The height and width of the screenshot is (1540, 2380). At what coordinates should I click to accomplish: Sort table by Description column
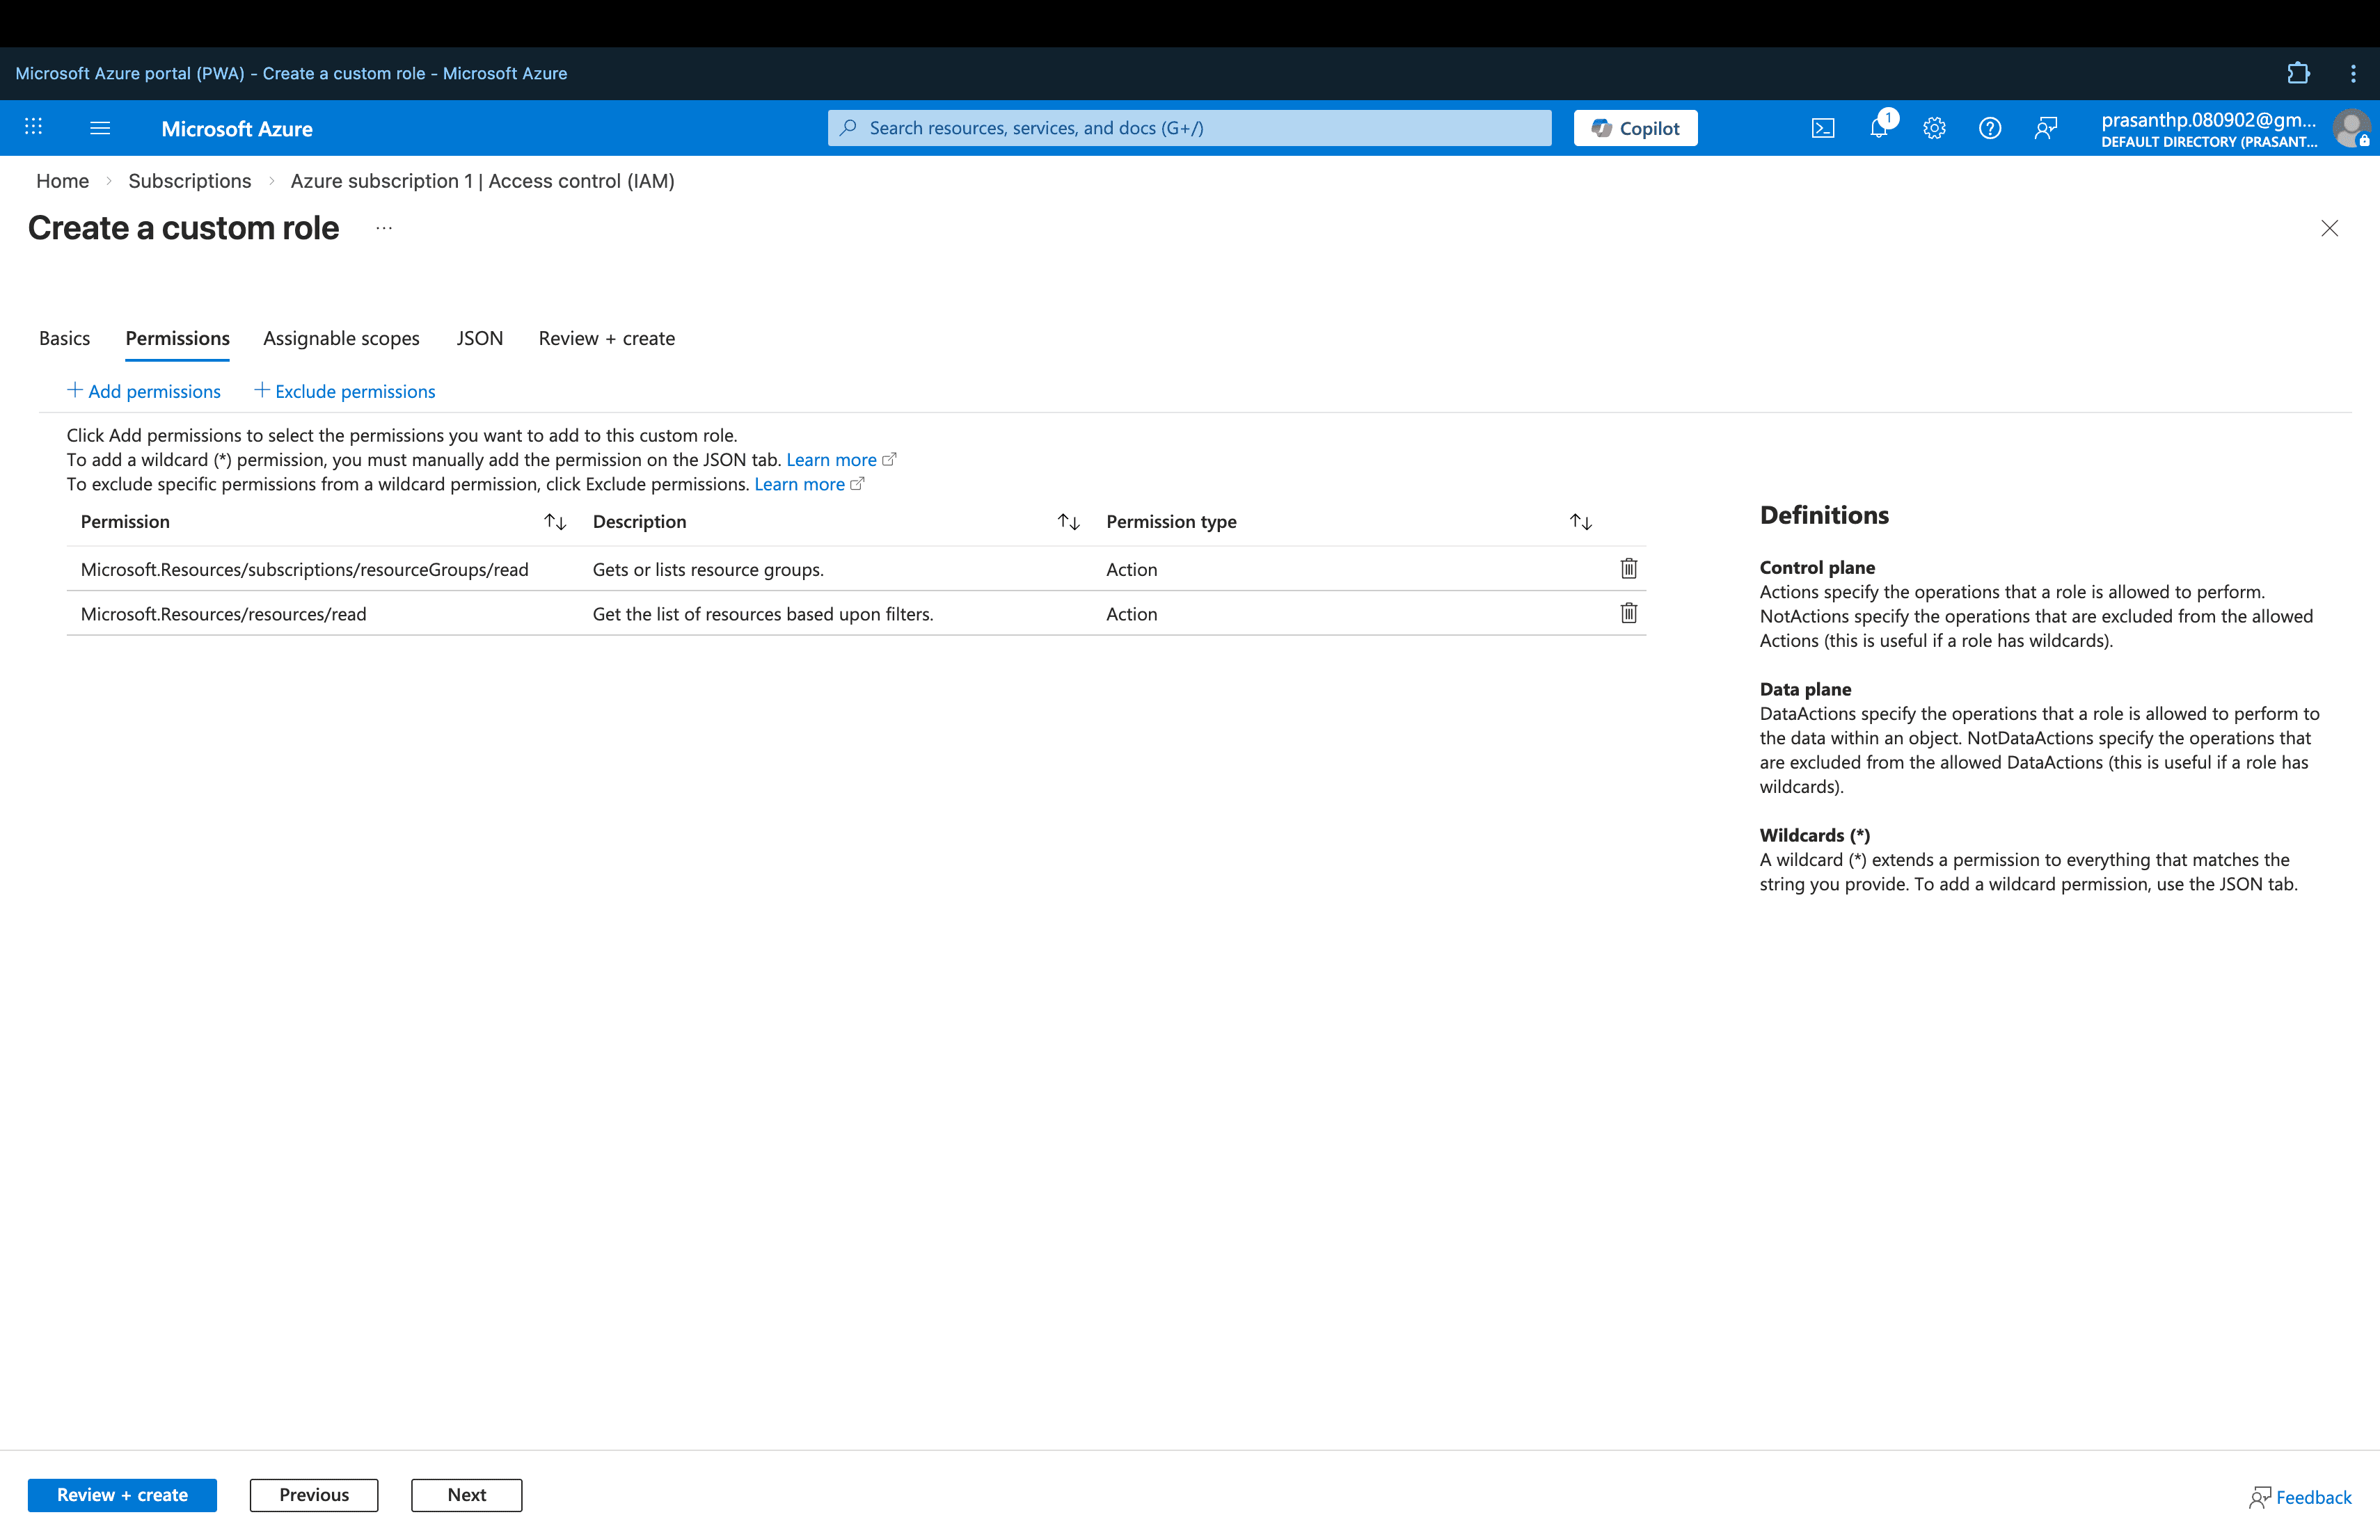tap(1068, 522)
